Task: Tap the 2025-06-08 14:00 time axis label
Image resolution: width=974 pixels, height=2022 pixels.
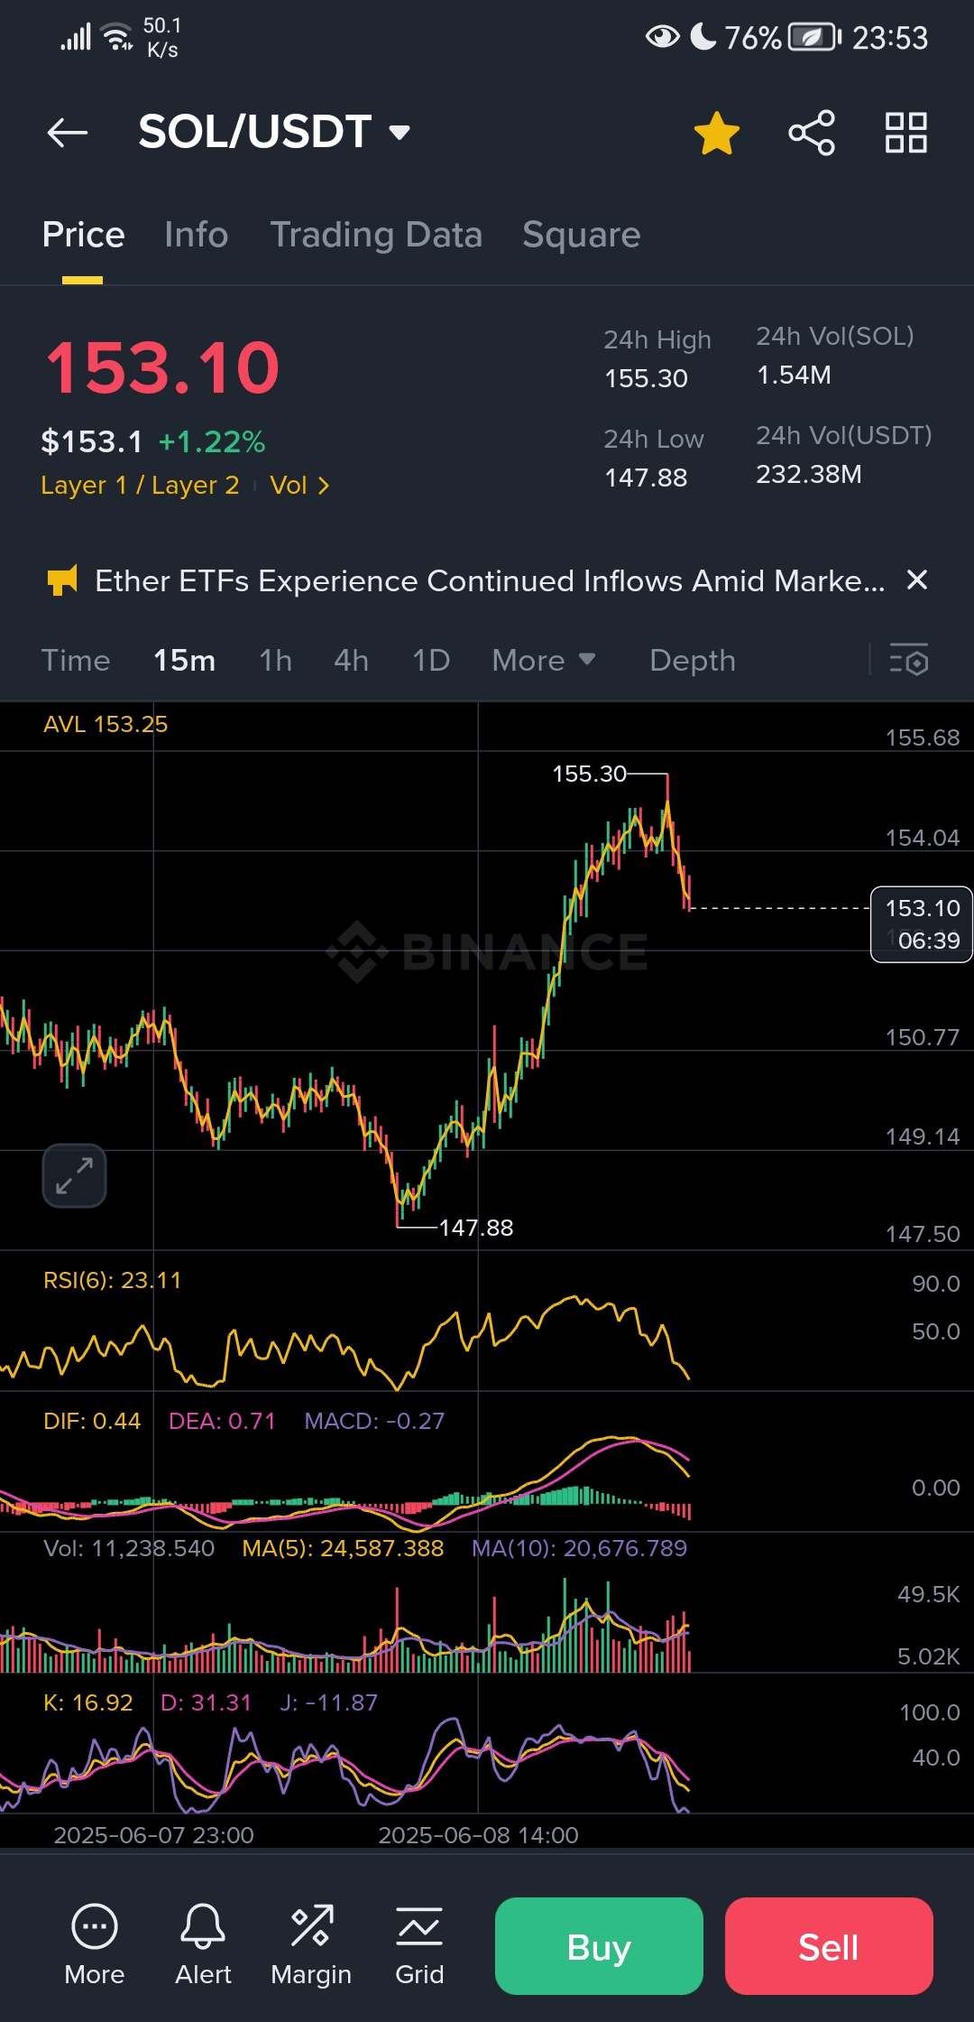Action: (478, 1835)
